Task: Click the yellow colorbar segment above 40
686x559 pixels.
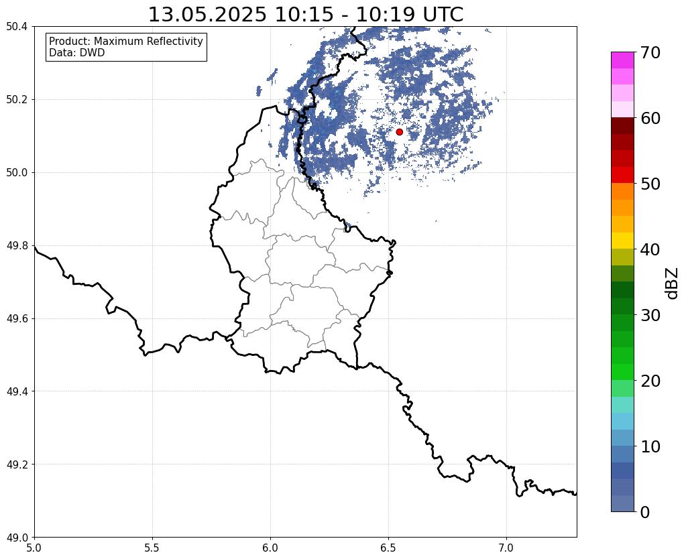Action: (622, 241)
